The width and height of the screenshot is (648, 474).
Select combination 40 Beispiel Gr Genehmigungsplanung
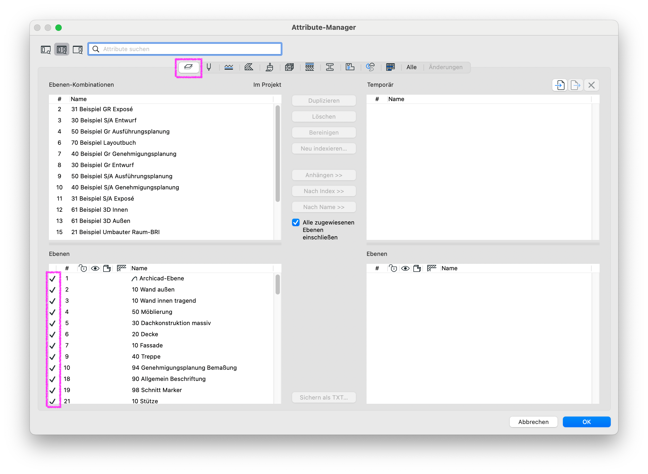[161, 154]
